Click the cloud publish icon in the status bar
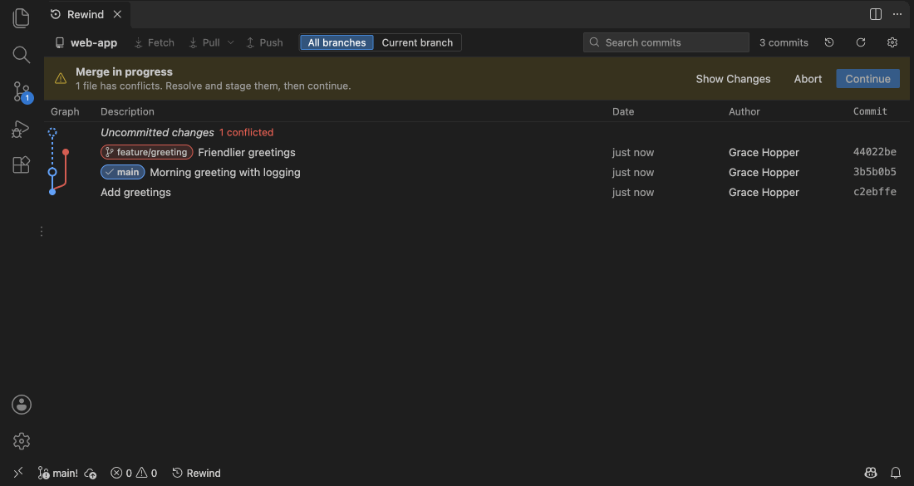The height and width of the screenshot is (486, 914). coord(91,474)
